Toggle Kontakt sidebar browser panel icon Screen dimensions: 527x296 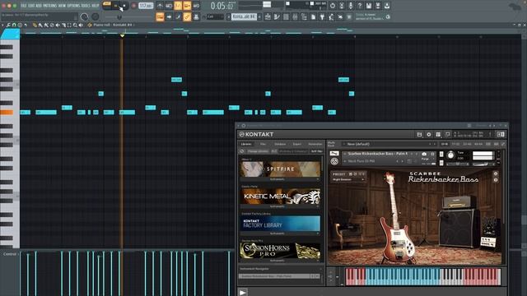(x=501, y=134)
